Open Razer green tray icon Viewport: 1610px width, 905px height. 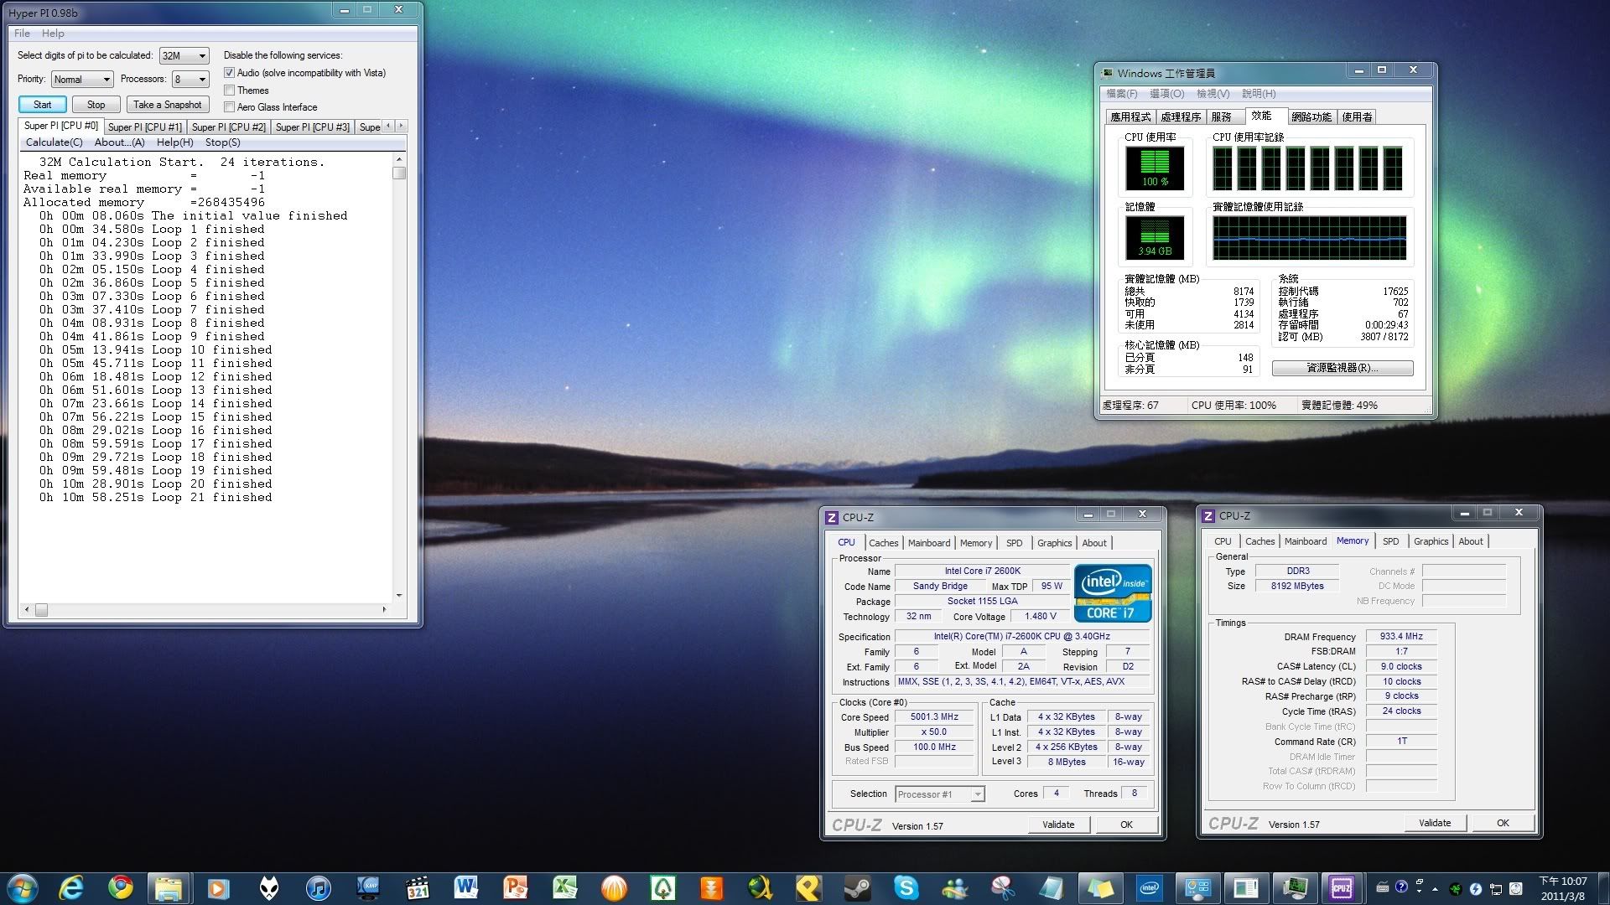point(1456,889)
